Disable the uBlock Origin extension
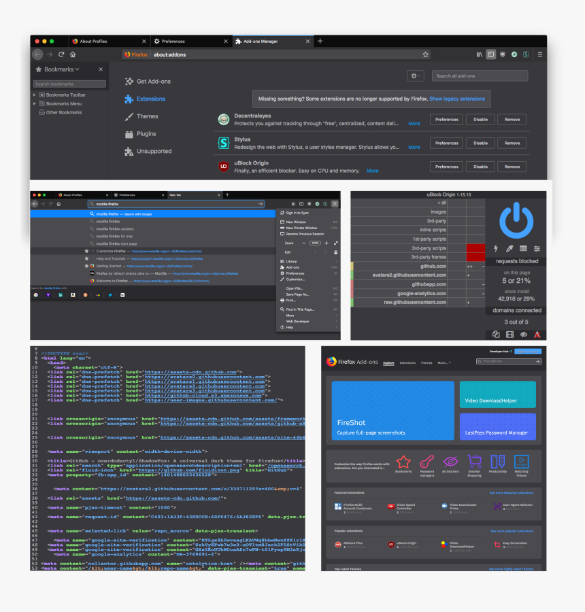585x612 pixels. 480,167
